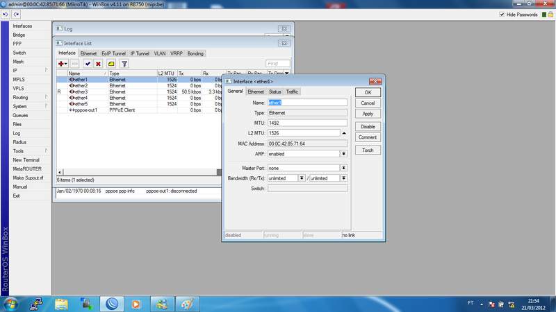Open the Windows Start orb

(10, 304)
